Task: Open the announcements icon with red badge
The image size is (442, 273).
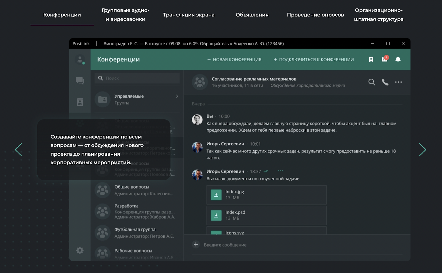Action: pos(385,59)
